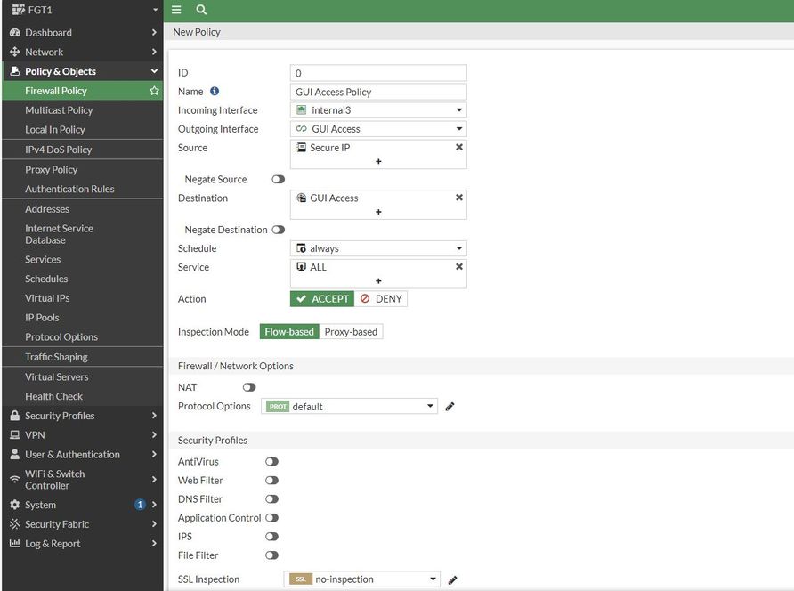Click the FGT1 device icon at top left

click(x=18, y=10)
